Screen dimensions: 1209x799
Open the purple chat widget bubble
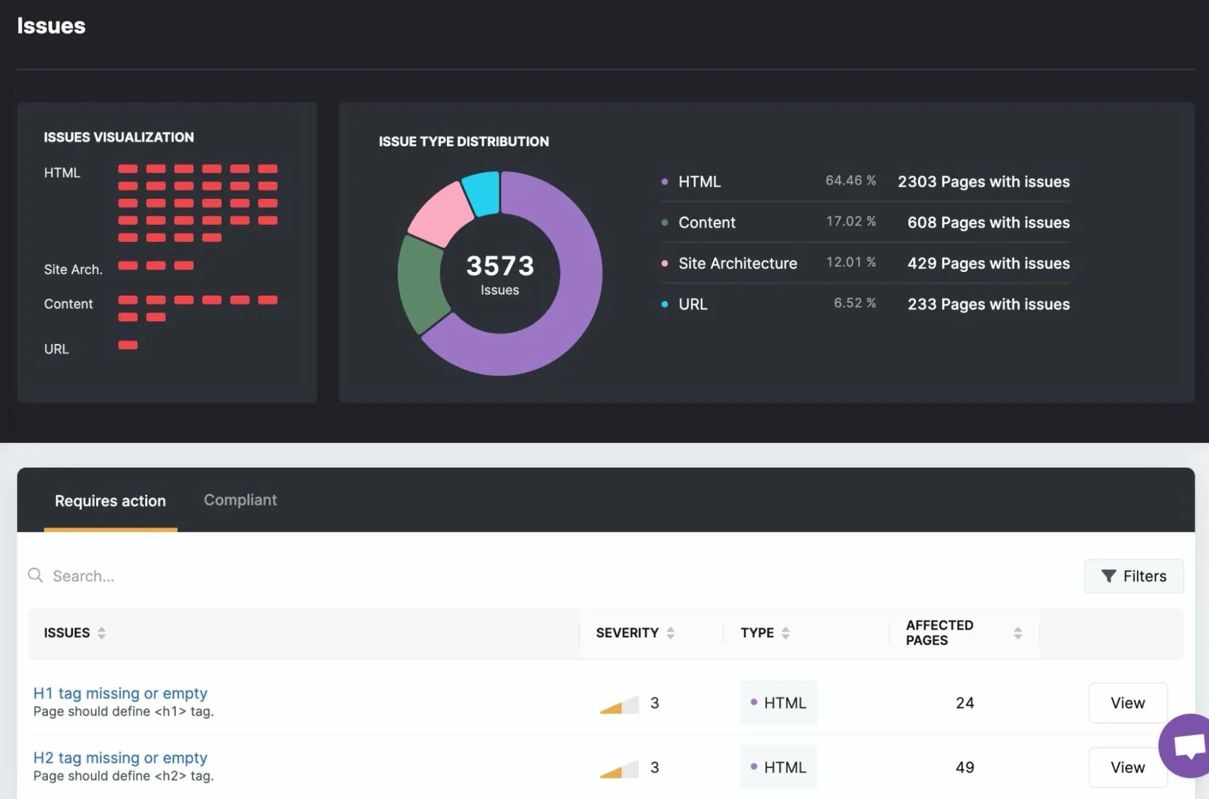[x=1188, y=745]
